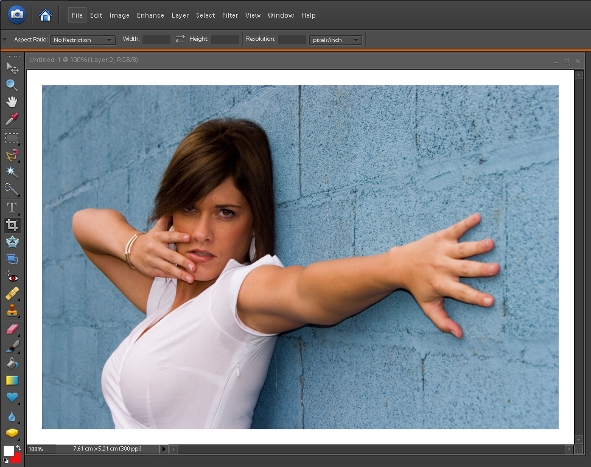Open the Aspect Ratio dropdown

pyautogui.click(x=83, y=40)
